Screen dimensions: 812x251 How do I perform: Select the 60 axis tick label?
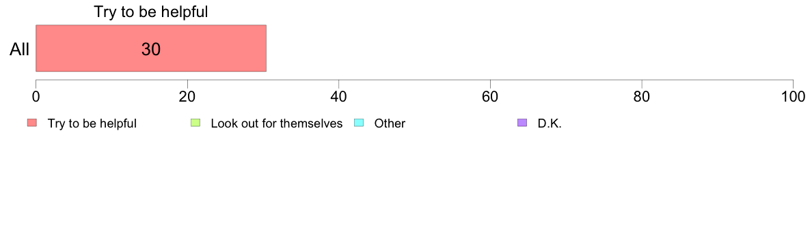[x=490, y=97]
